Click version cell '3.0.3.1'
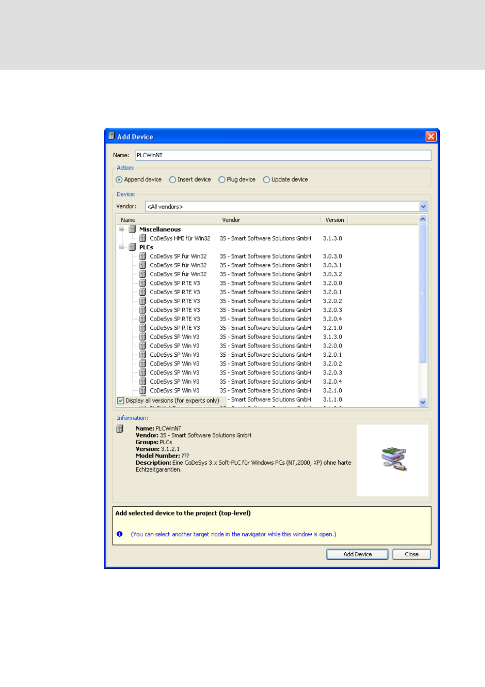The width and height of the screenshot is (485, 687). (333, 265)
